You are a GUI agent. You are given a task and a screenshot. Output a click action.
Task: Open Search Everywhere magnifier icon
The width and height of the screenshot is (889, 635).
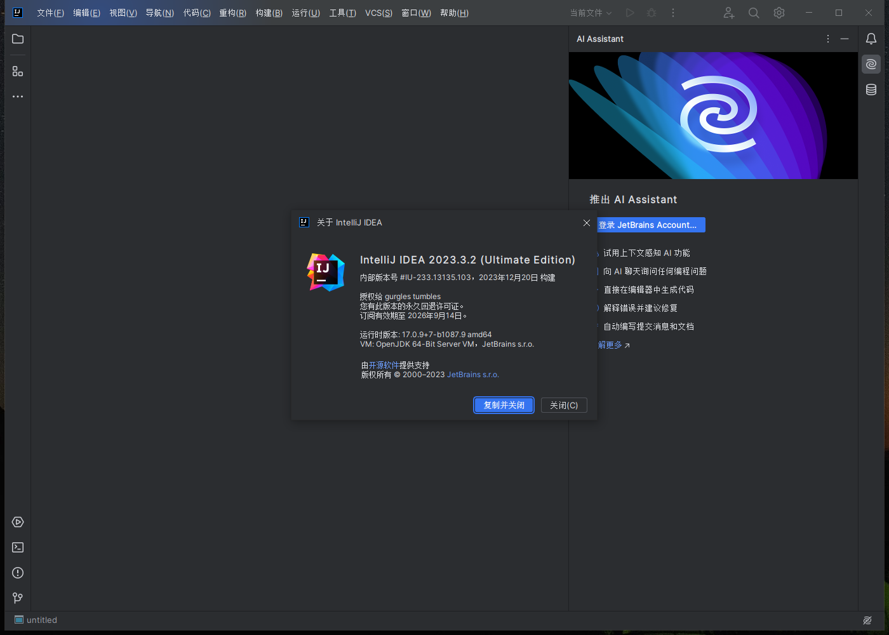(753, 13)
